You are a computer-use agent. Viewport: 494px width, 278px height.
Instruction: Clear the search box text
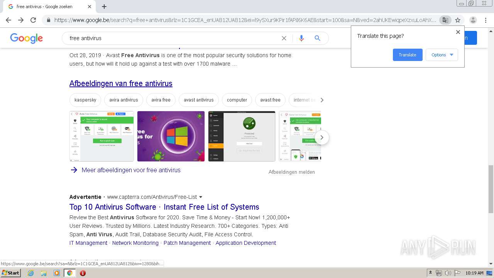tap(284, 38)
